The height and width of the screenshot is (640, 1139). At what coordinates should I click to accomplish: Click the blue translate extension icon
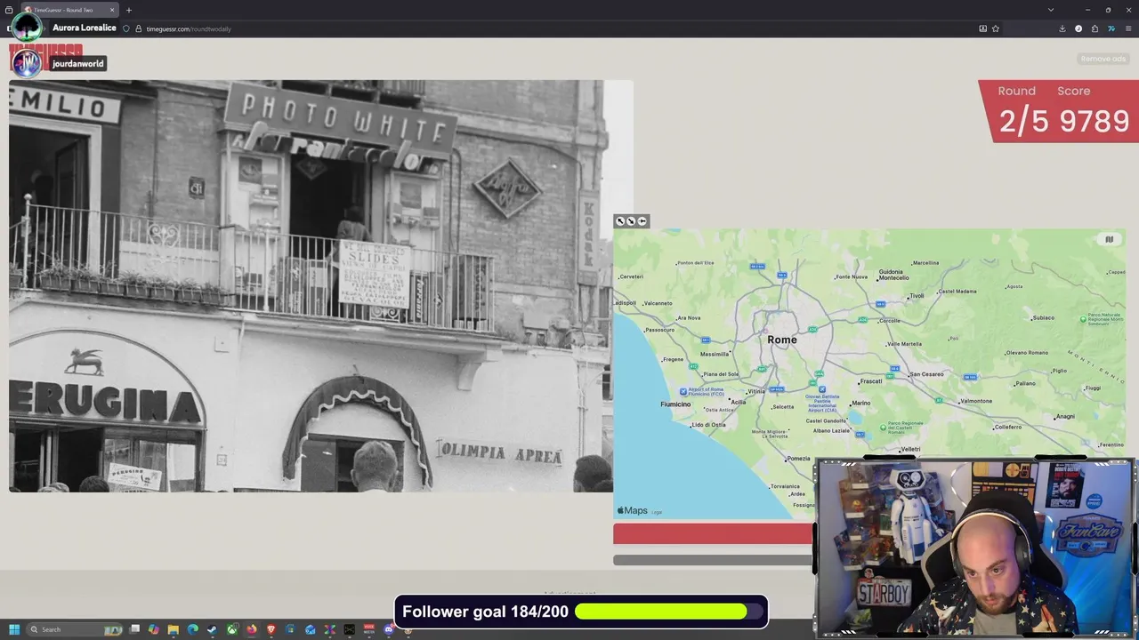click(x=1111, y=28)
